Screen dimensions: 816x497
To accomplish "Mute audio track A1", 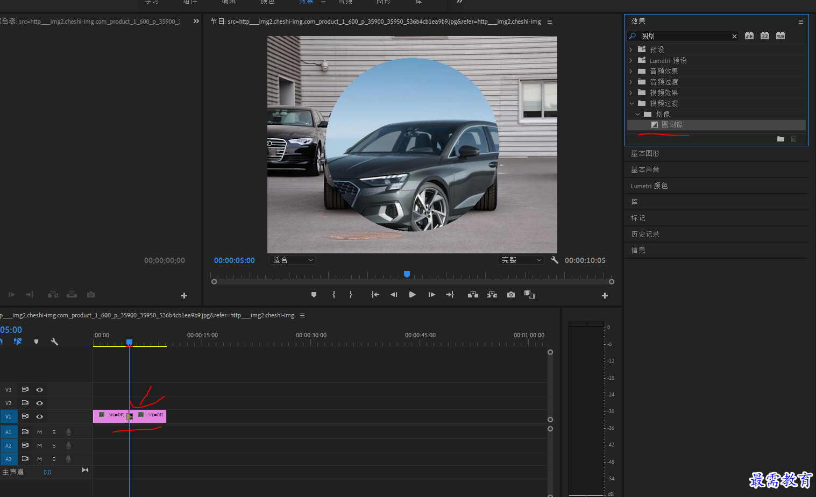I will click(x=39, y=432).
